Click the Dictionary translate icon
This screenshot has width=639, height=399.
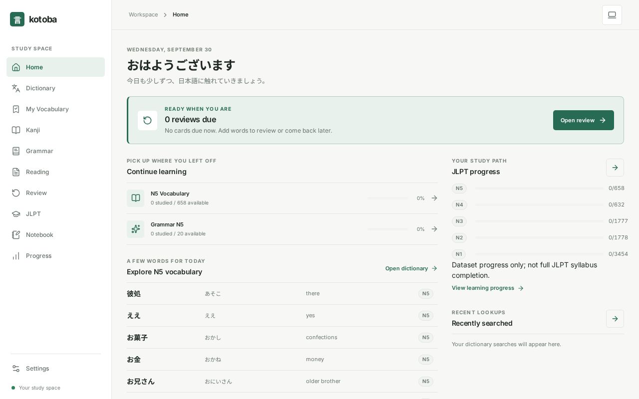click(x=16, y=88)
